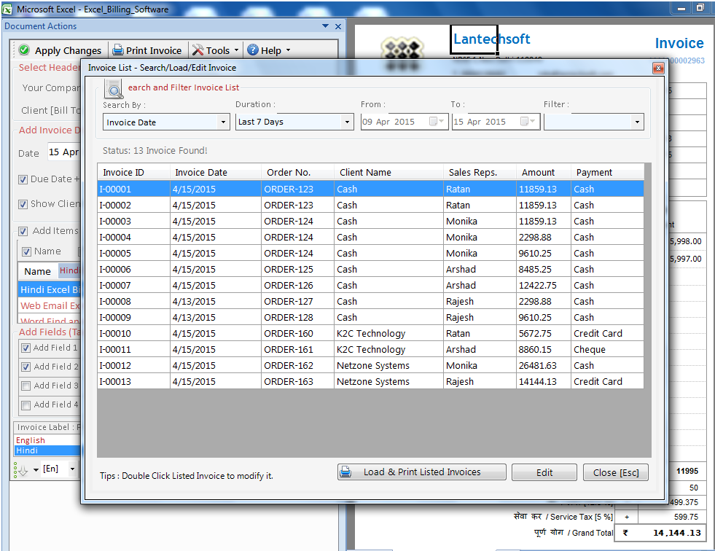Select invoice row I-00001
Image resolution: width=715 pixels, height=551 pixels.
pos(370,189)
